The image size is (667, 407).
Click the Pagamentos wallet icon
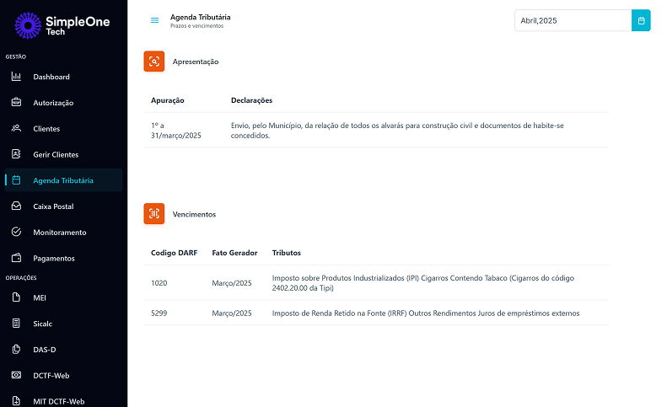[x=16, y=258]
